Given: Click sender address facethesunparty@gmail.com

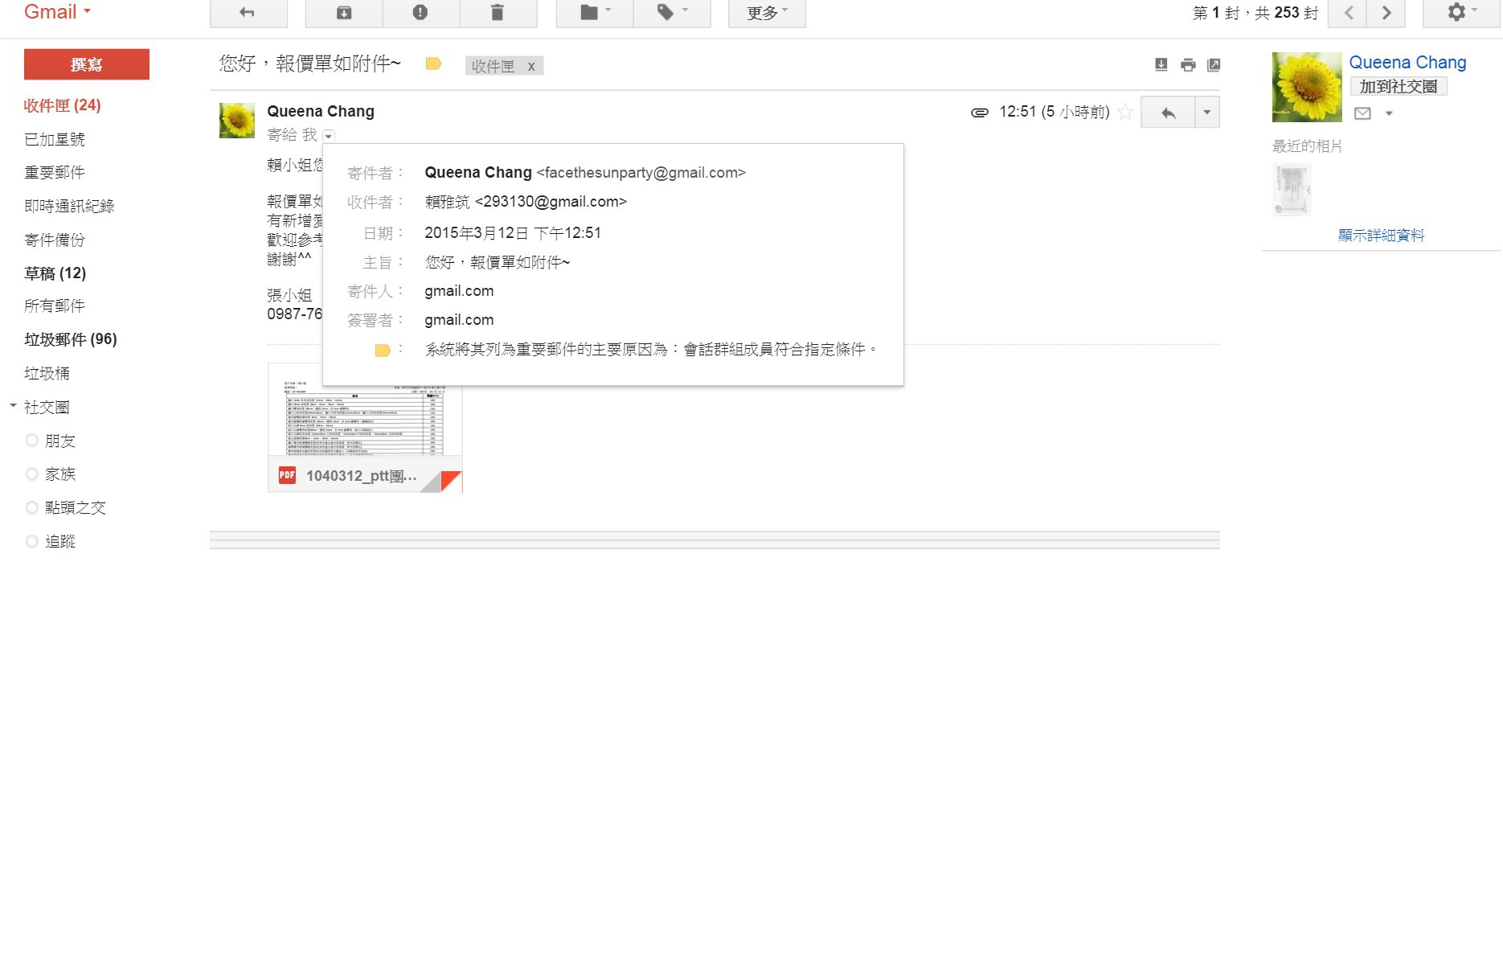Looking at the screenshot, I should coord(641,172).
